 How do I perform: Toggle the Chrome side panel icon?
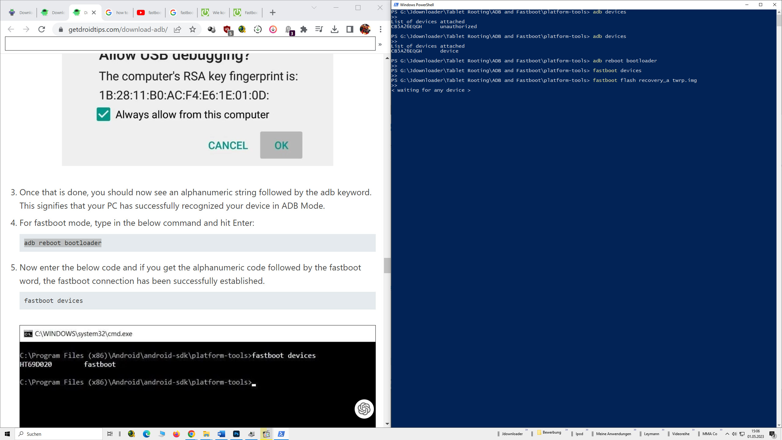click(350, 29)
